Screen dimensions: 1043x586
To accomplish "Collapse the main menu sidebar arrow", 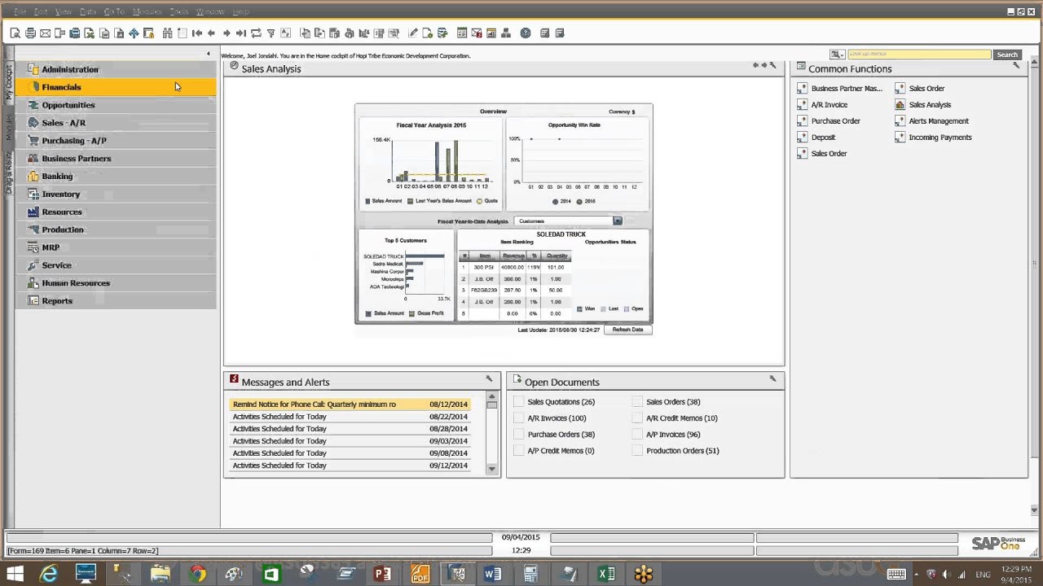I will (208, 55).
